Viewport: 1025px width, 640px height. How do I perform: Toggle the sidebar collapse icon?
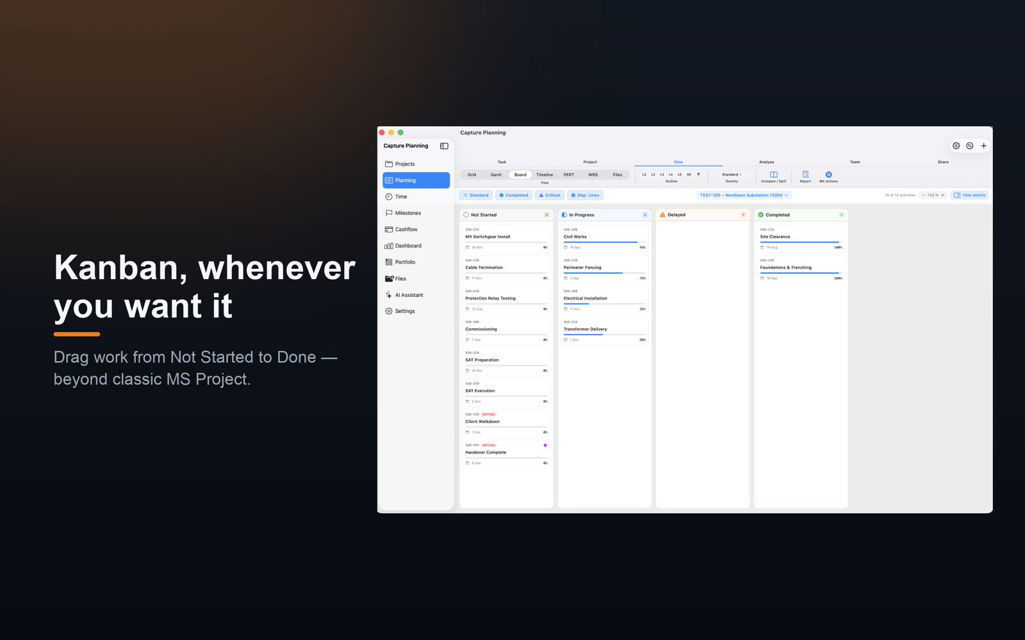coord(444,146)
